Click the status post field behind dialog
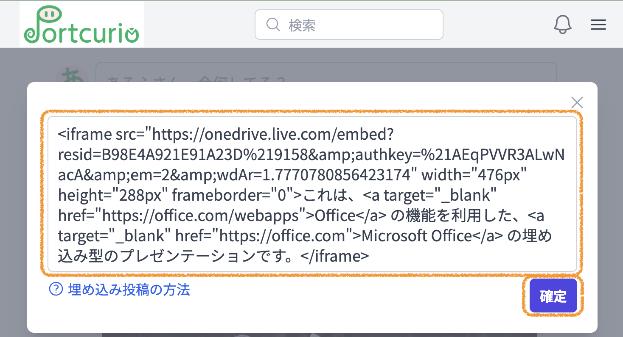Screen dimensions: 623x337 point(326,72)
